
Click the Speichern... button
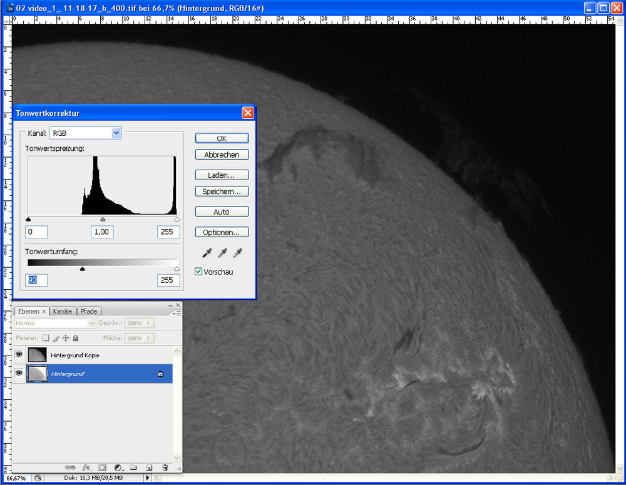(222, 191)
